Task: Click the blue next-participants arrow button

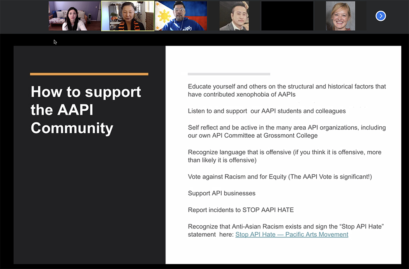Action: 381,16
